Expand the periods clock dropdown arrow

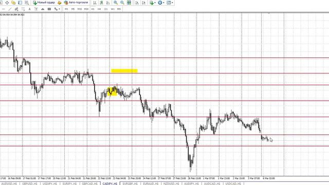(163, 3)
